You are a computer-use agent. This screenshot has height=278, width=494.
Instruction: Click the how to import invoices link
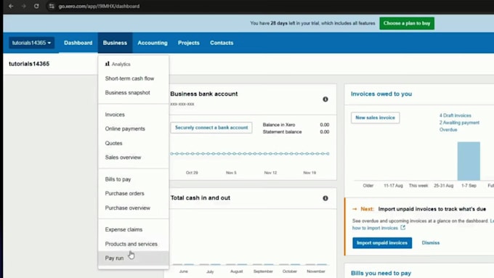click(x=375, y=228)
